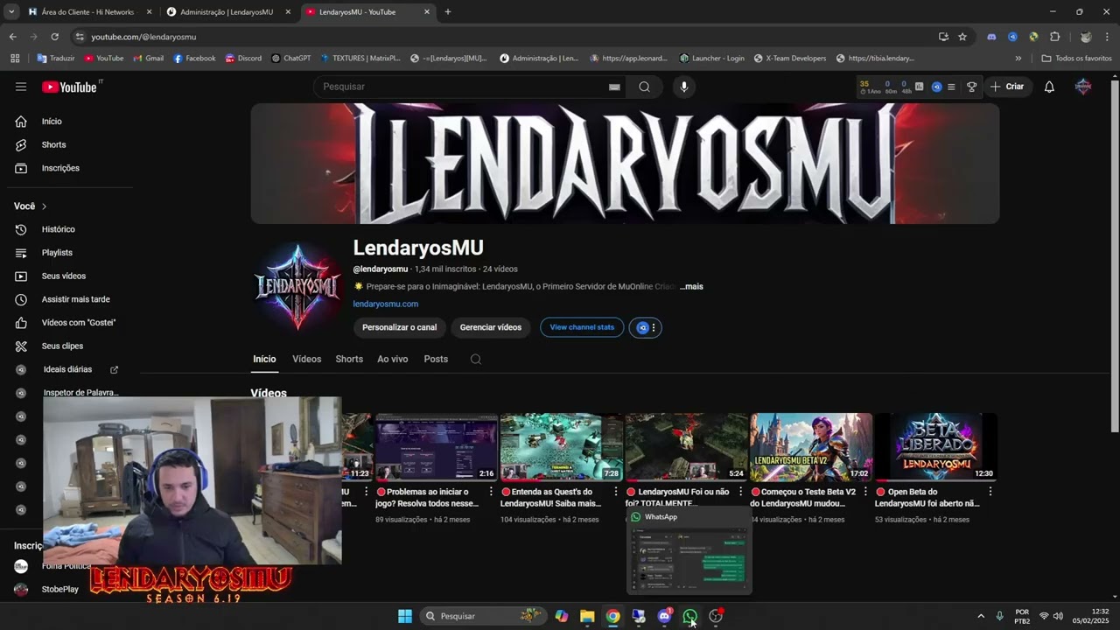Open Chrome three-dot menu

tap(1109, 37)
